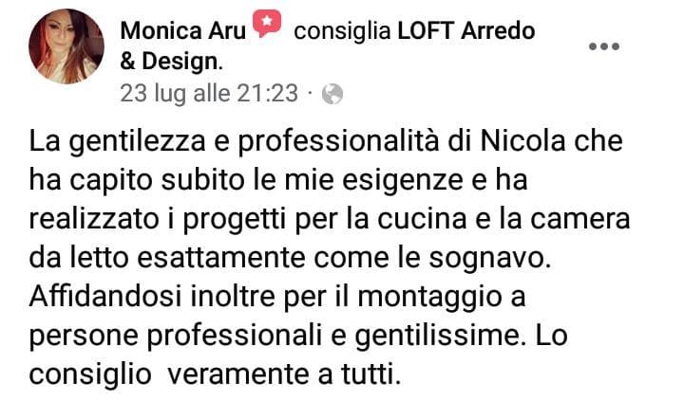This screenshot has height=401, width=684.
Task: Open the LOFT Arredo page link
Action: click(466, 31)
